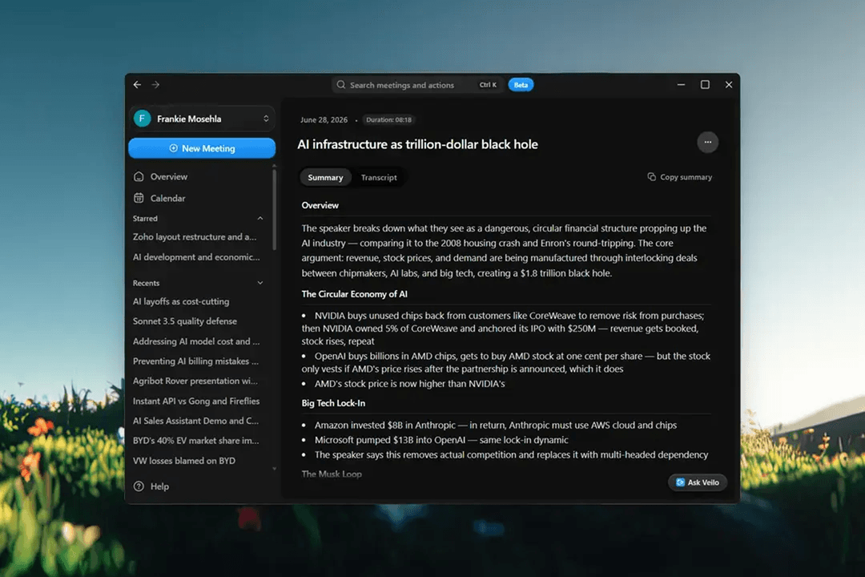This screenshot has height=577, width=865.
Task: Collapse the Starred section chevron
Action: [x=260, y=219]
